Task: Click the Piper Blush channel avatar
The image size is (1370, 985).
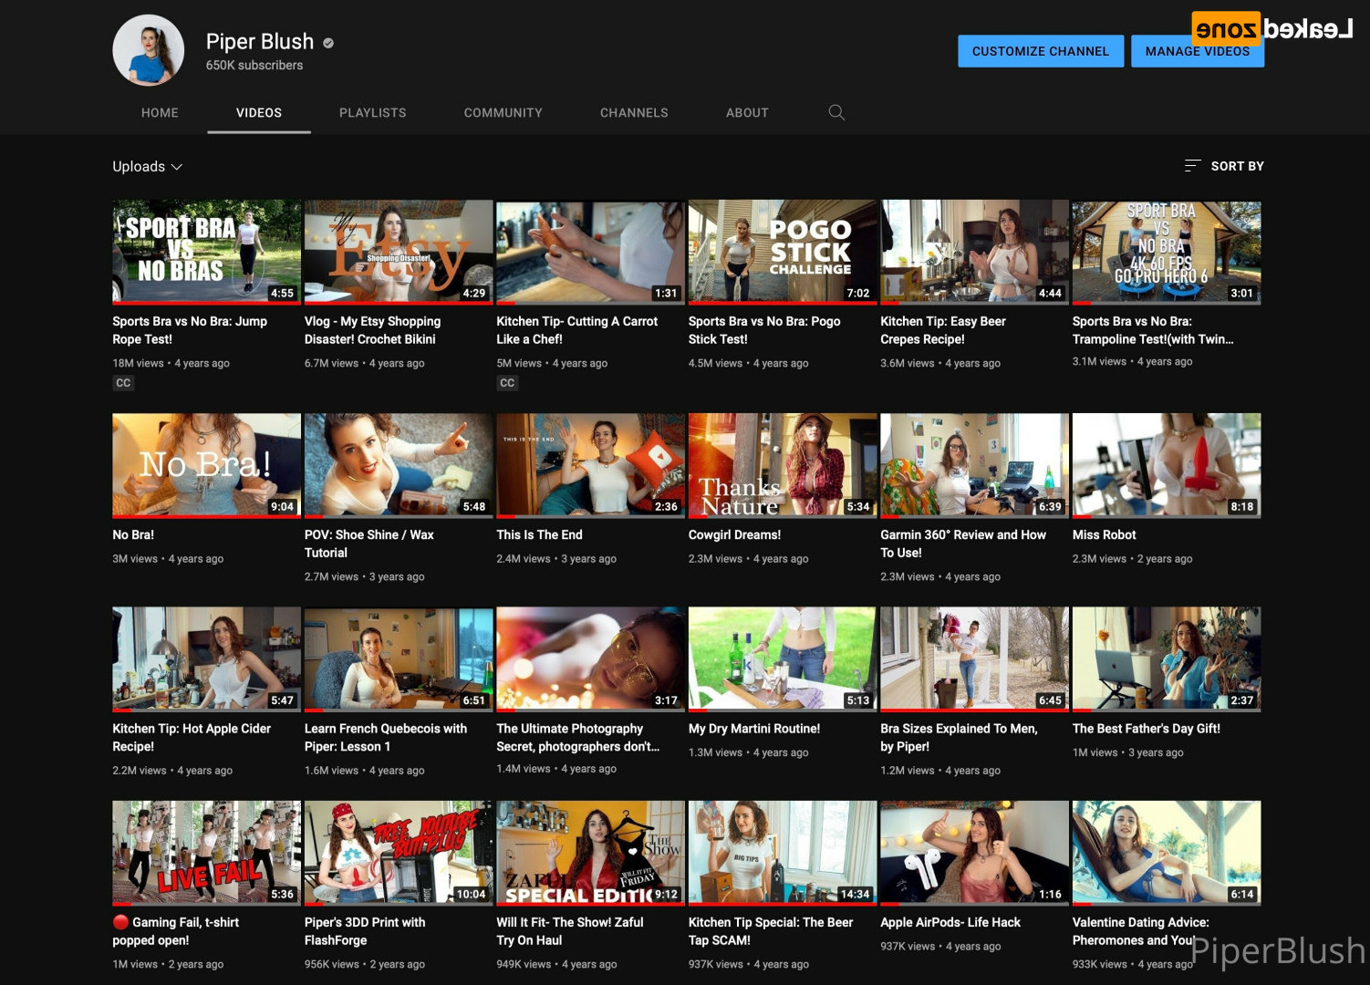Action: 148,50
